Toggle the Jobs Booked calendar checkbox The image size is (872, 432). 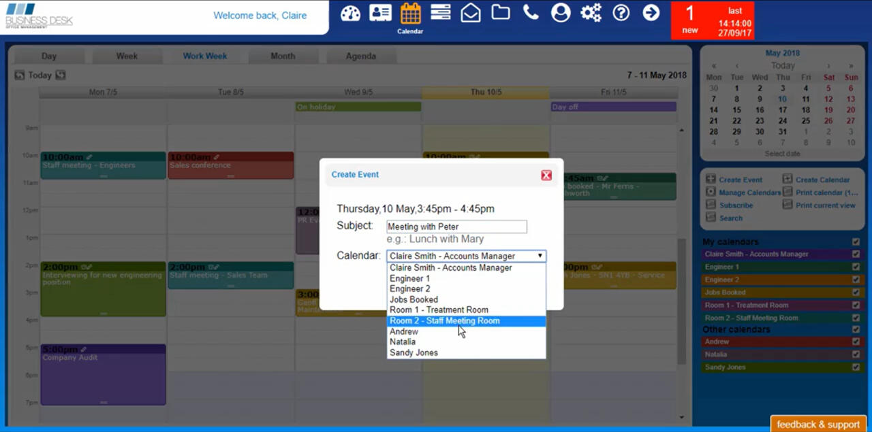856,293
